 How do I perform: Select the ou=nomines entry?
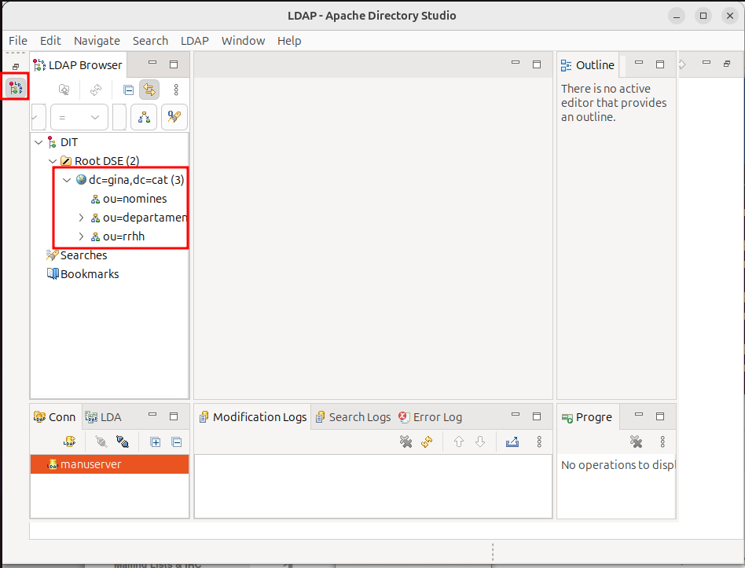pos(134,199)
